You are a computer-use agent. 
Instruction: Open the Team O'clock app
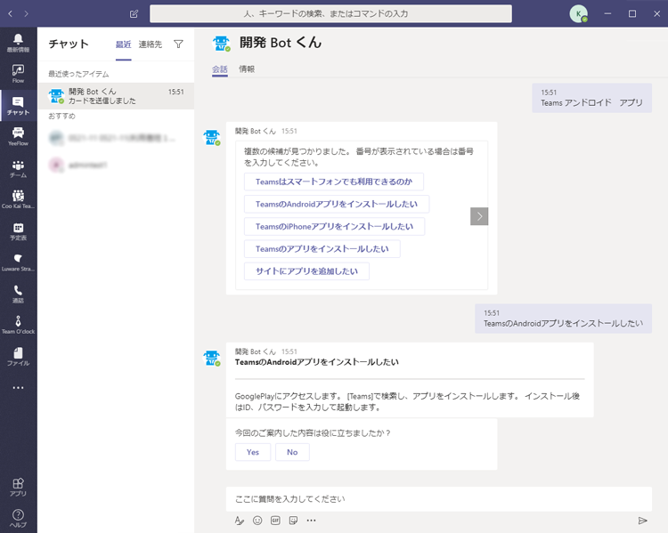pyautogui.click(x=18, y=325)
